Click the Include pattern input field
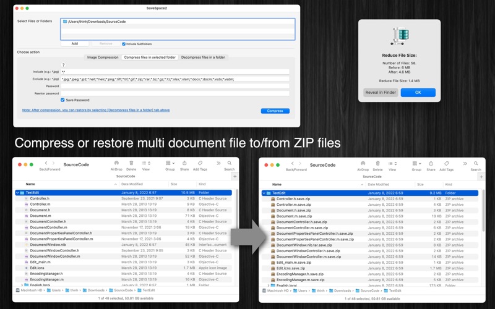 click(175, 72)
